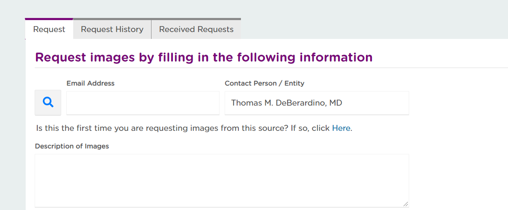Click the text area resize handle
Image resolution: width=508 pixels, height=210 pixels.
[406, 204]
